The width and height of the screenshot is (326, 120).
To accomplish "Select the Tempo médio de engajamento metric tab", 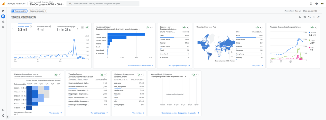I will pos(66,28).
